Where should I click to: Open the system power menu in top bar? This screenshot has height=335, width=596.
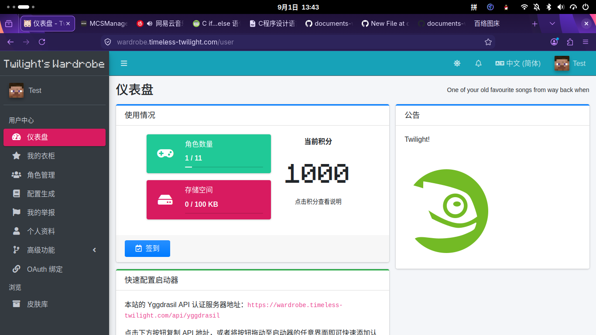(x=585, y=7)
